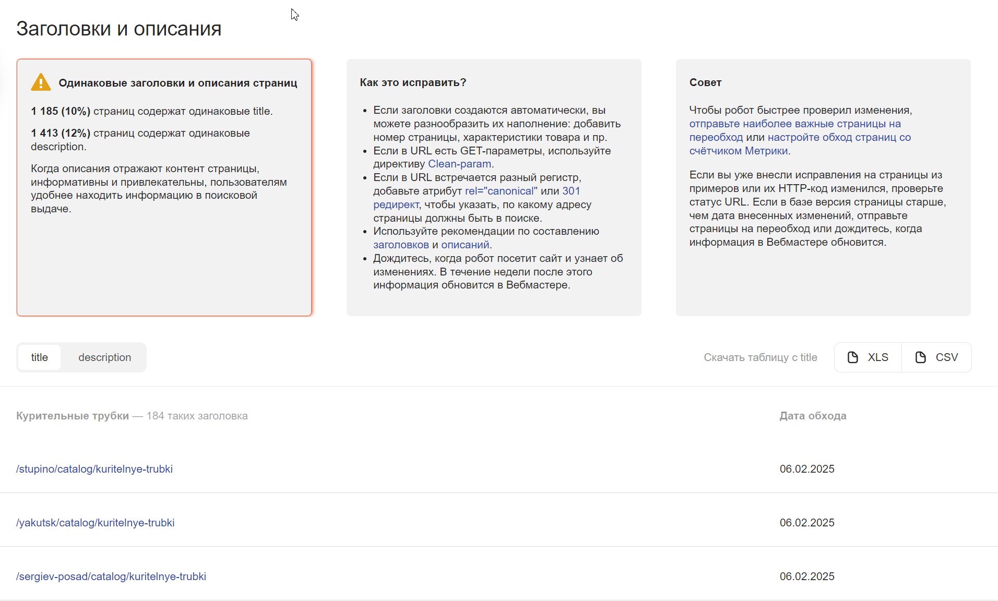Open the описаний recommendations link
Image resolution: width=998 pixels, height=601 pixels.
coord(465,245)
